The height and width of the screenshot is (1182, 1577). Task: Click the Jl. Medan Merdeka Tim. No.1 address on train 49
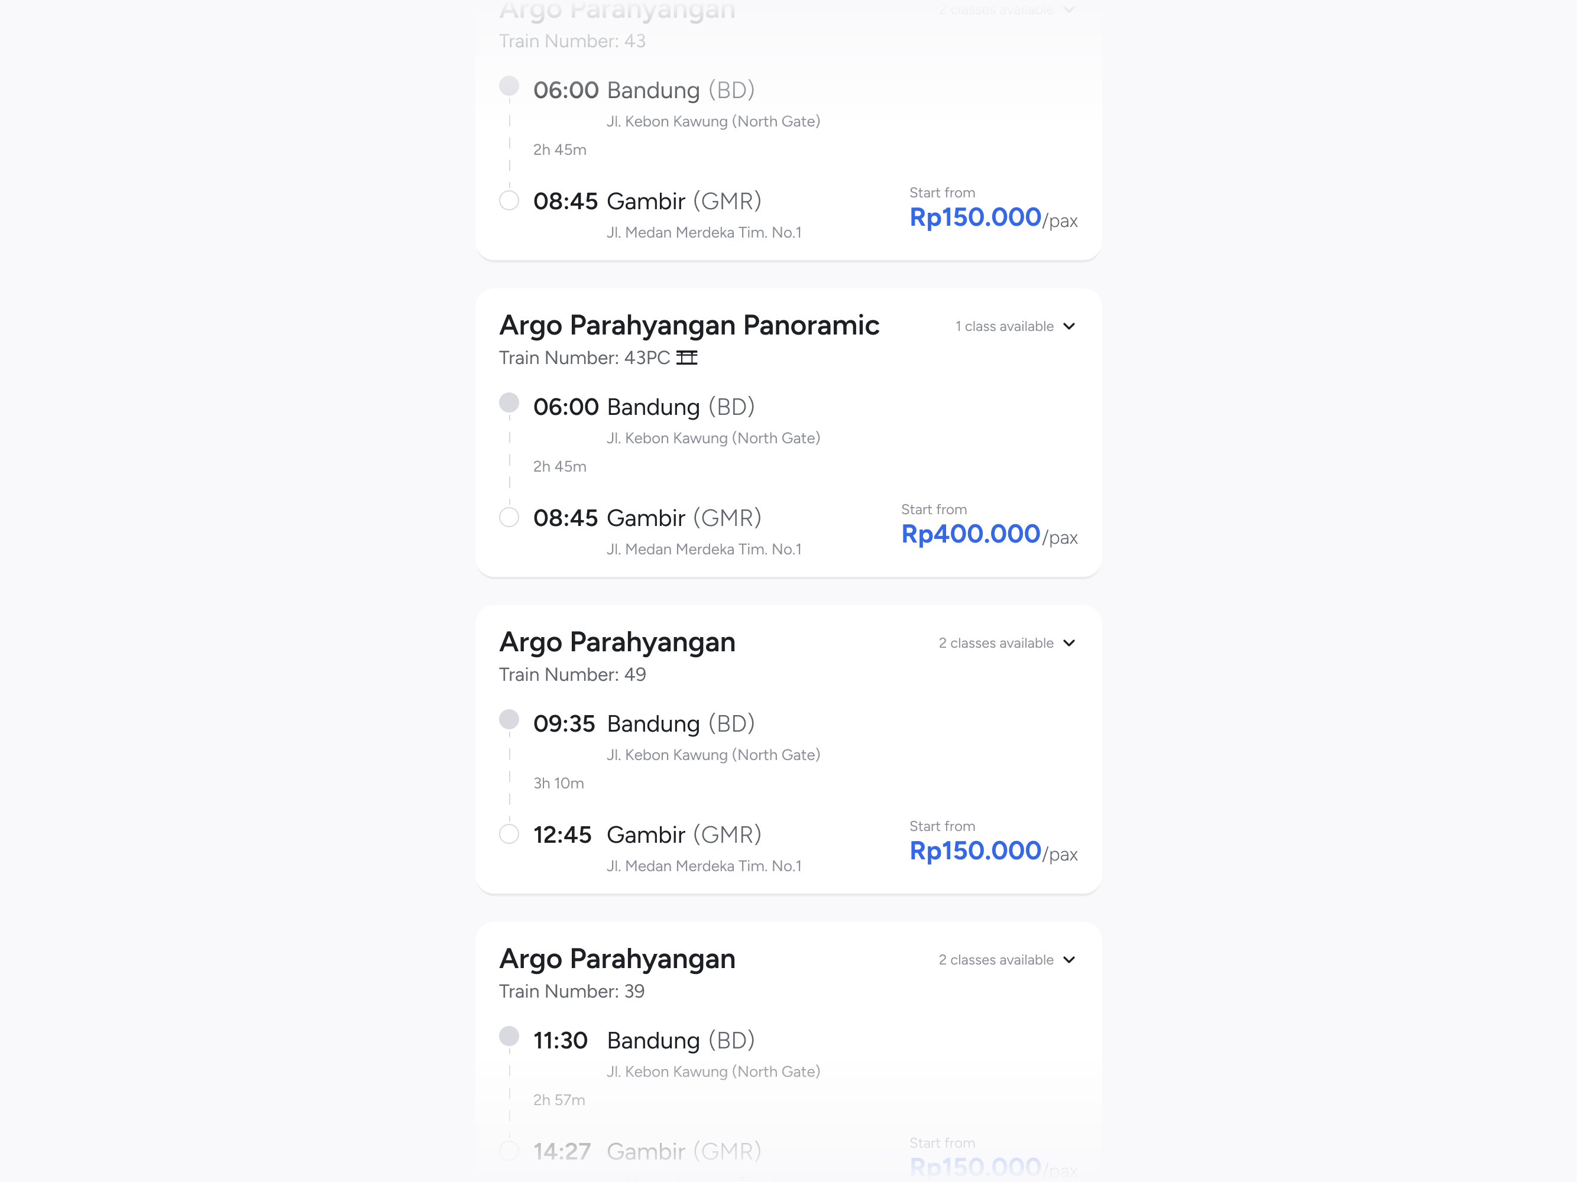pyautogui.click(x=704, y=866)
